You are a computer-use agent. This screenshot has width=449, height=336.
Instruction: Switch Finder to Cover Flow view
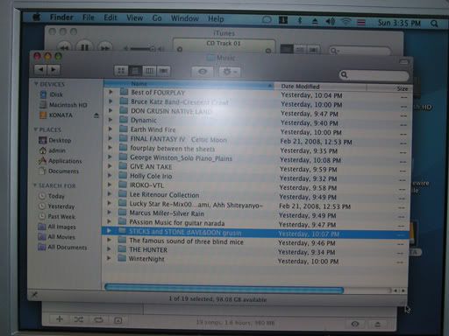[163, 71]
